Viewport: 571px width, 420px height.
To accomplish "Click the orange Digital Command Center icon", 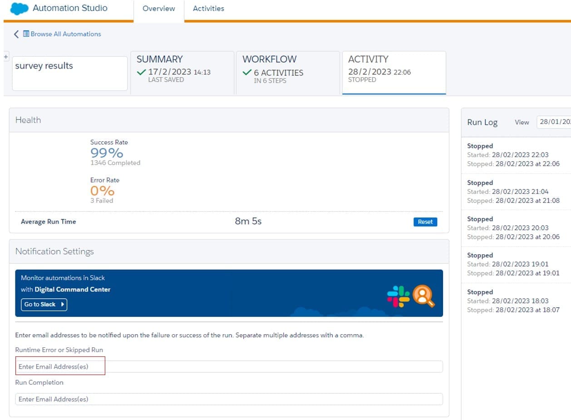I will click(423, 296).
